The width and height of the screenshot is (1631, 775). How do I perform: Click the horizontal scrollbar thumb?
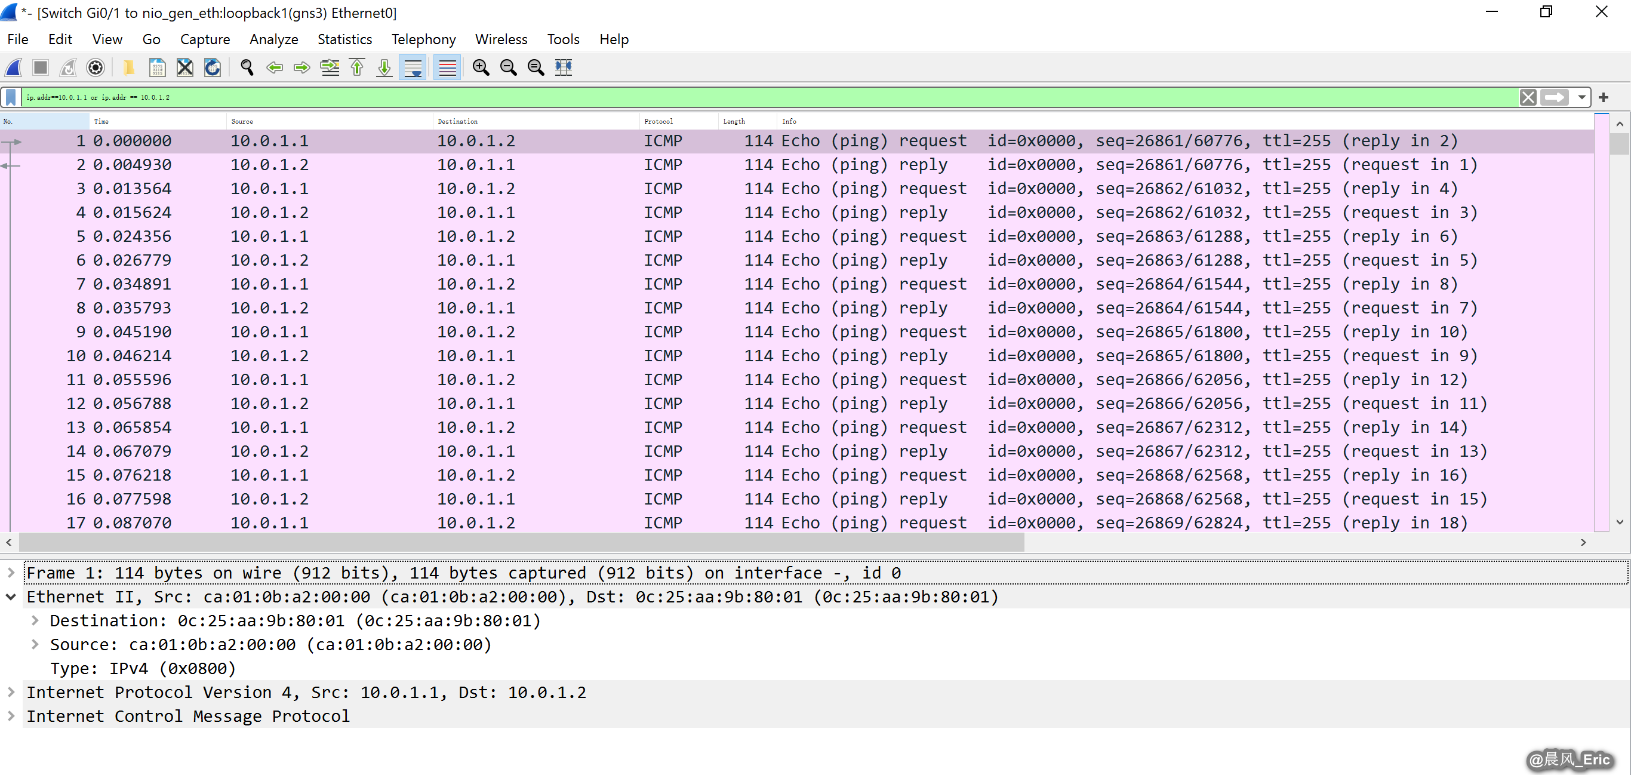coord(521,542)
